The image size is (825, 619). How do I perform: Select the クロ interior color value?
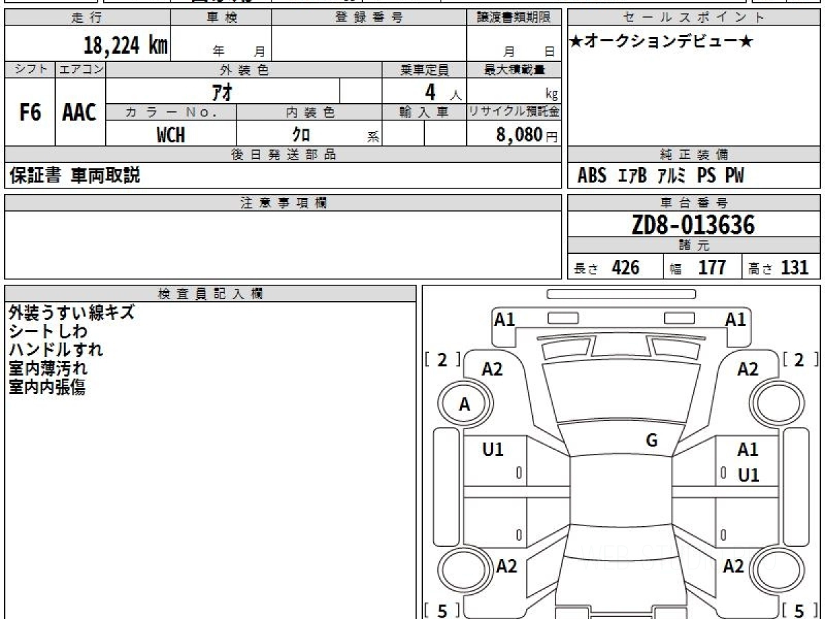301,135
